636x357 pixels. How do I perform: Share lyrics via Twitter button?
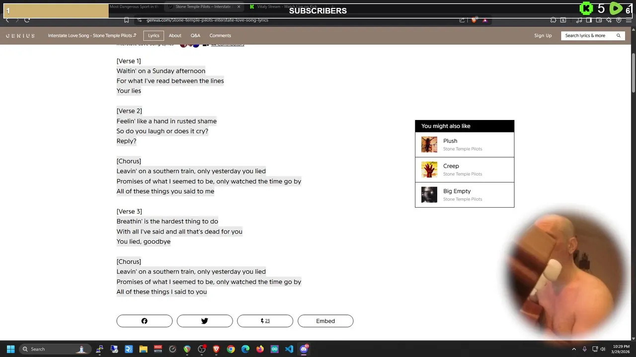click(205, 321)
